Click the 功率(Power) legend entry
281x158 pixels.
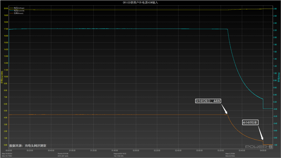tap(16, 13)
